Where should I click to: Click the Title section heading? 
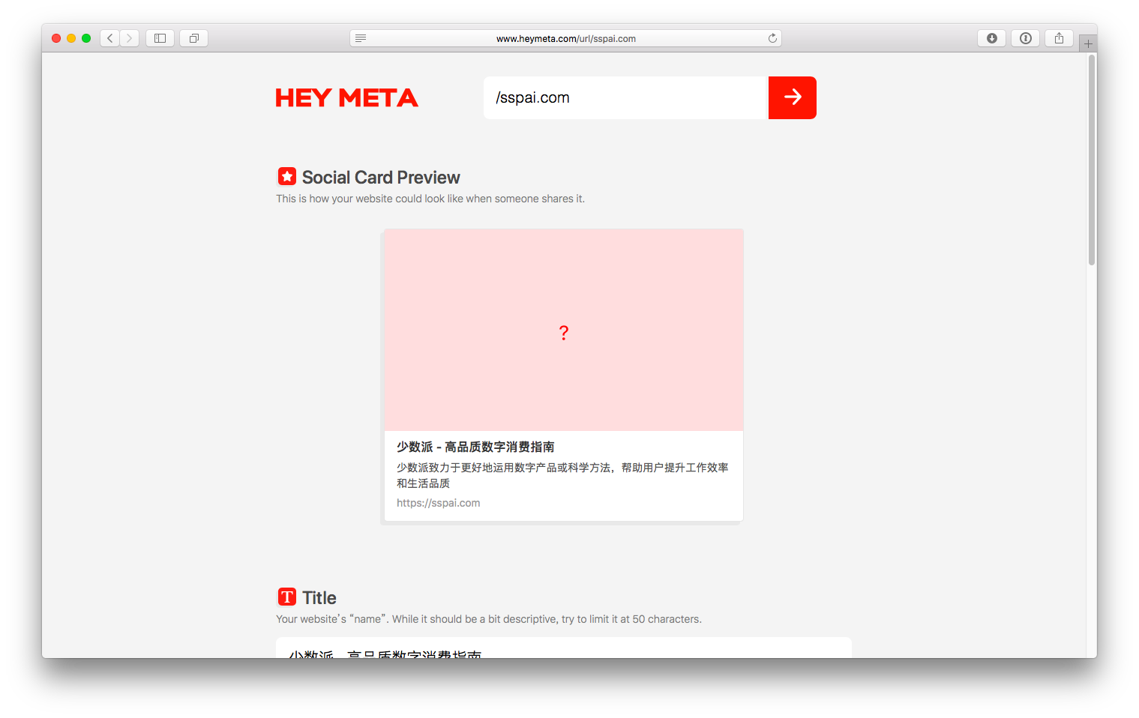pos(319,597)
